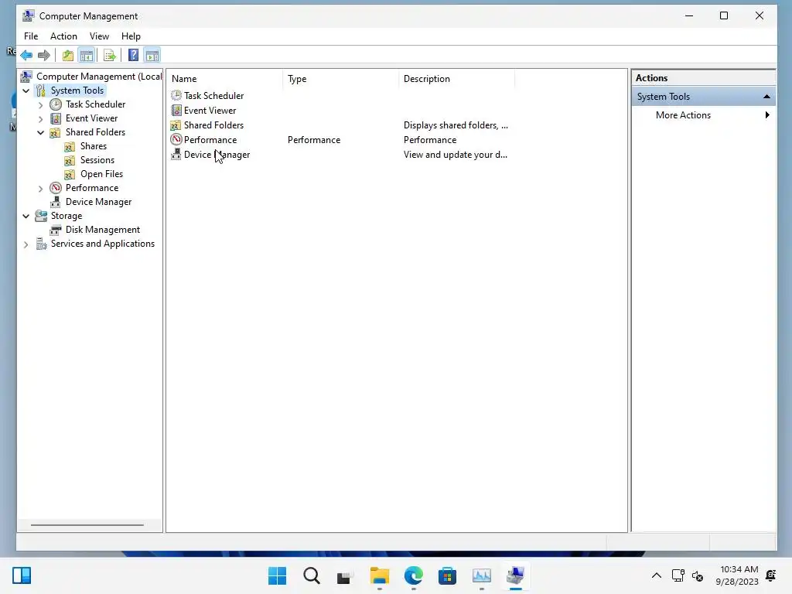Click Performance icon in list pane

176,139
